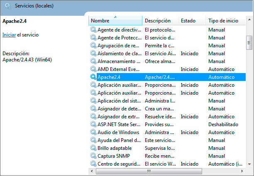Click Este servicio... description cell
254x176 pixels.
pyautogui.click(x=160, y=140)
